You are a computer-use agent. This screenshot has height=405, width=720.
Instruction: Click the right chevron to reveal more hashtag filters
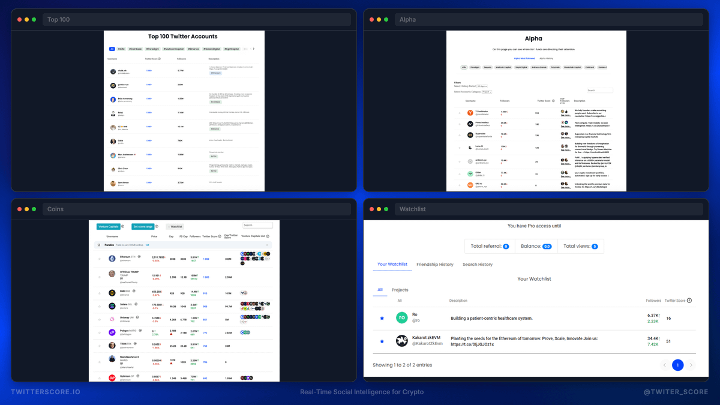pos(254,48)
